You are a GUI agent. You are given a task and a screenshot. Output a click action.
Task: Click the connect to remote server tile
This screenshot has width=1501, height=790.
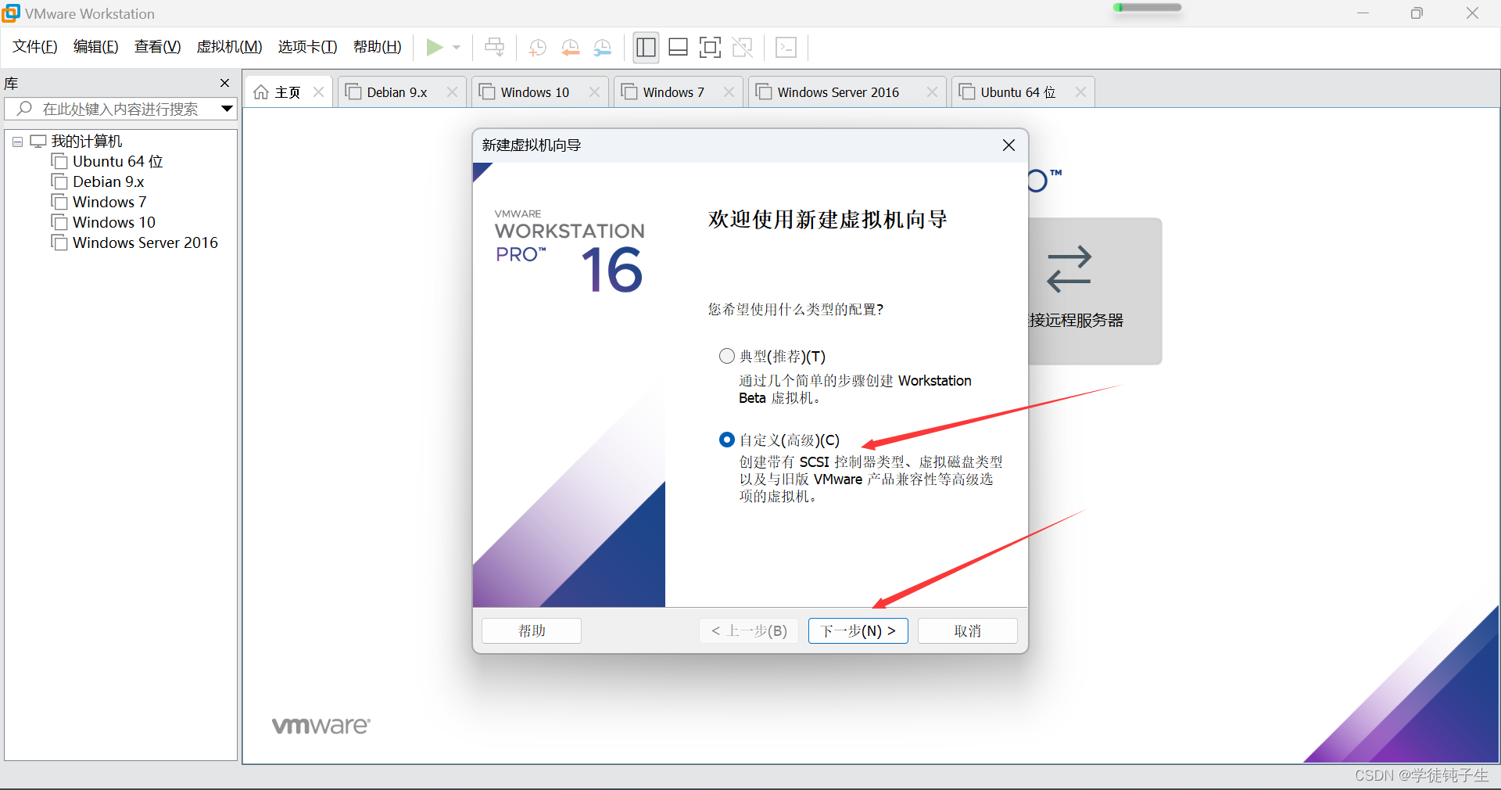tap(1094, 291)
